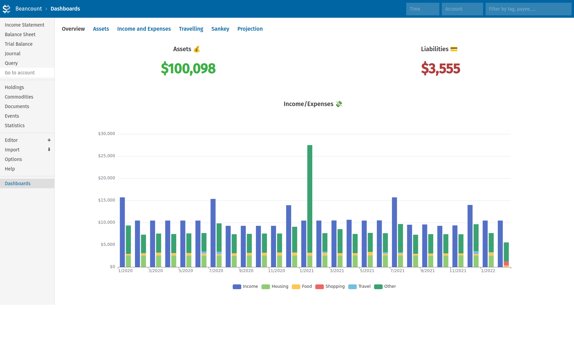Click the 7/2020 Income bar

tap(213, 233)
